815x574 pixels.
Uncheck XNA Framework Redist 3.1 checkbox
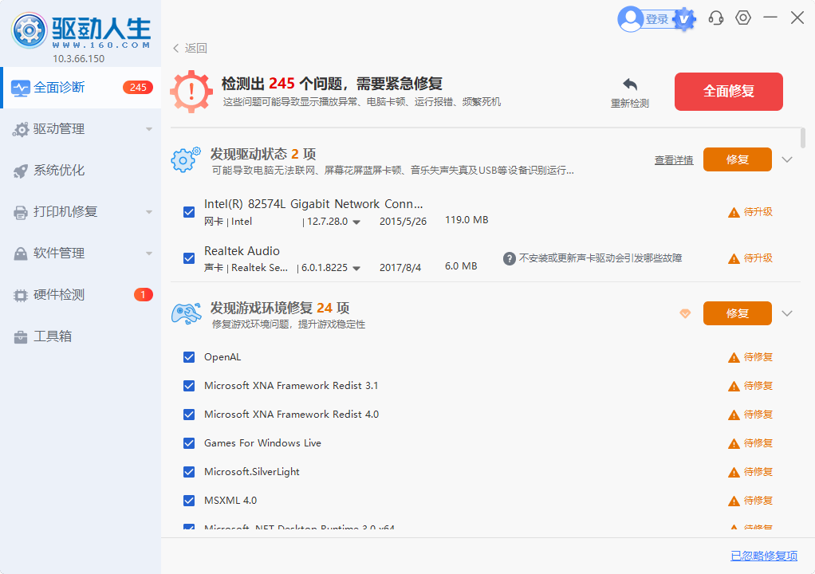[189, 386]
